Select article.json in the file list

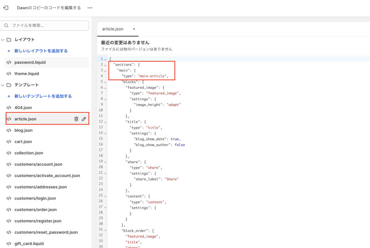47,119
